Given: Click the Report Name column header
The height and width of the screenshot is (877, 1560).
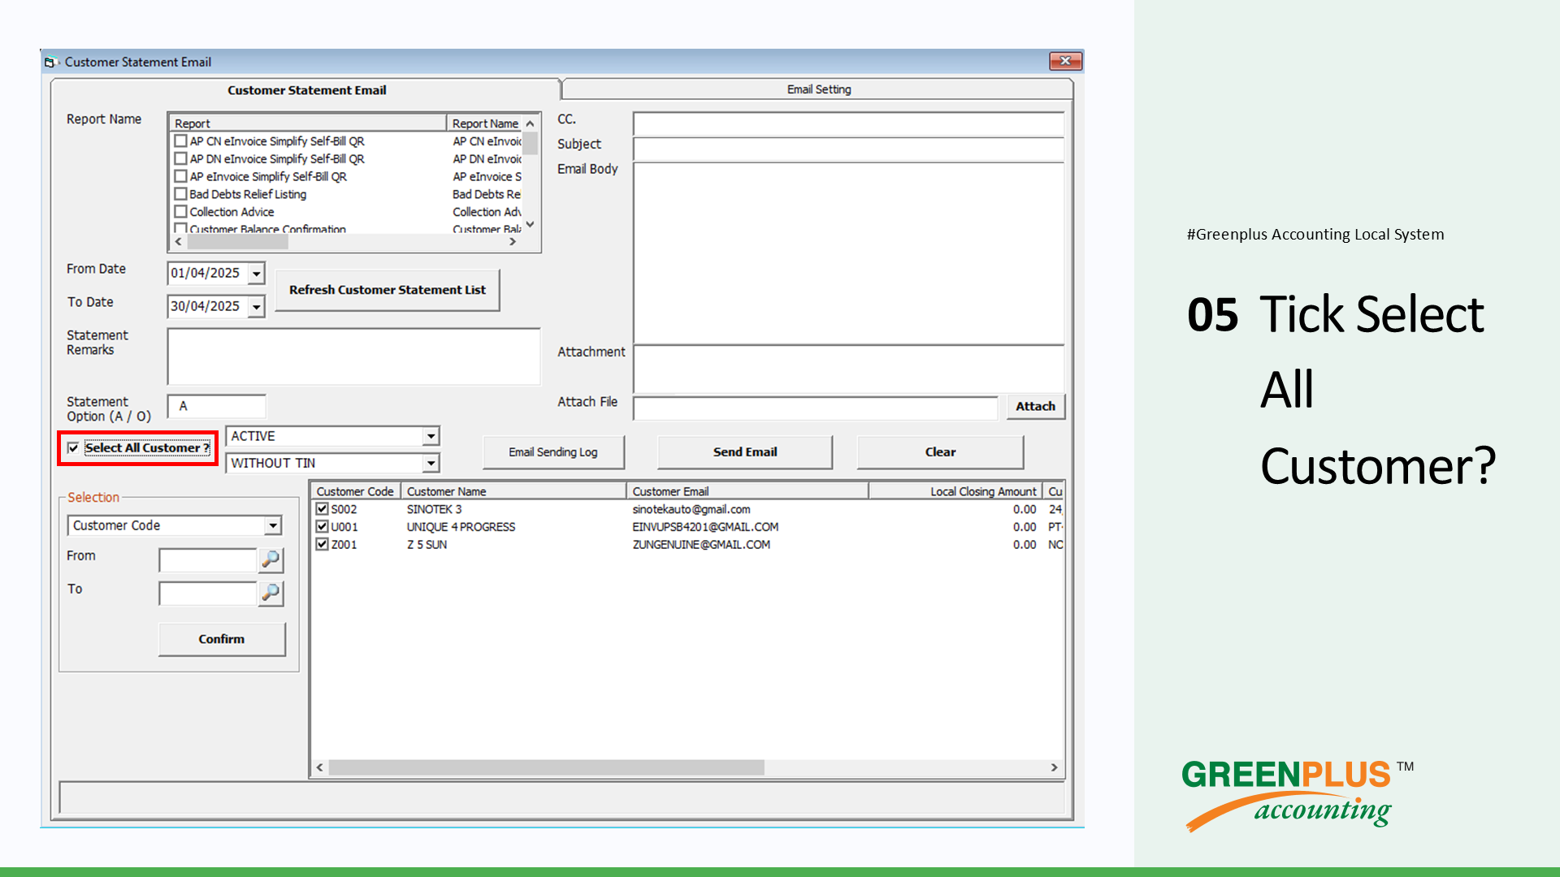Looking at the screenshot, I should (485, 123).
